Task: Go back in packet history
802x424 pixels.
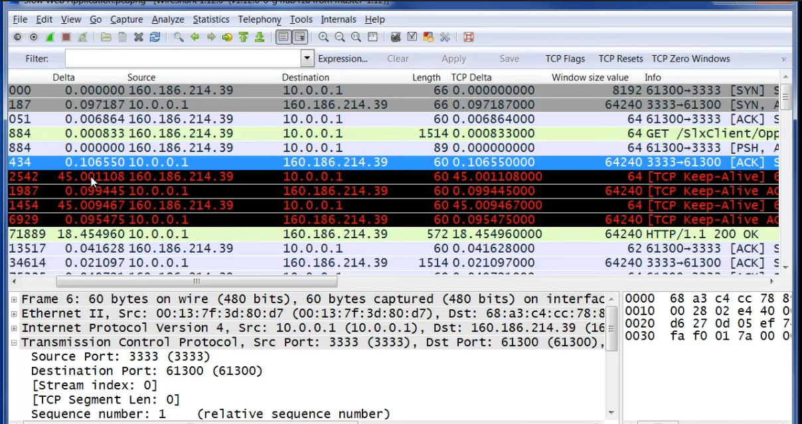Action: pyautogui.click(x=195, y=37)
